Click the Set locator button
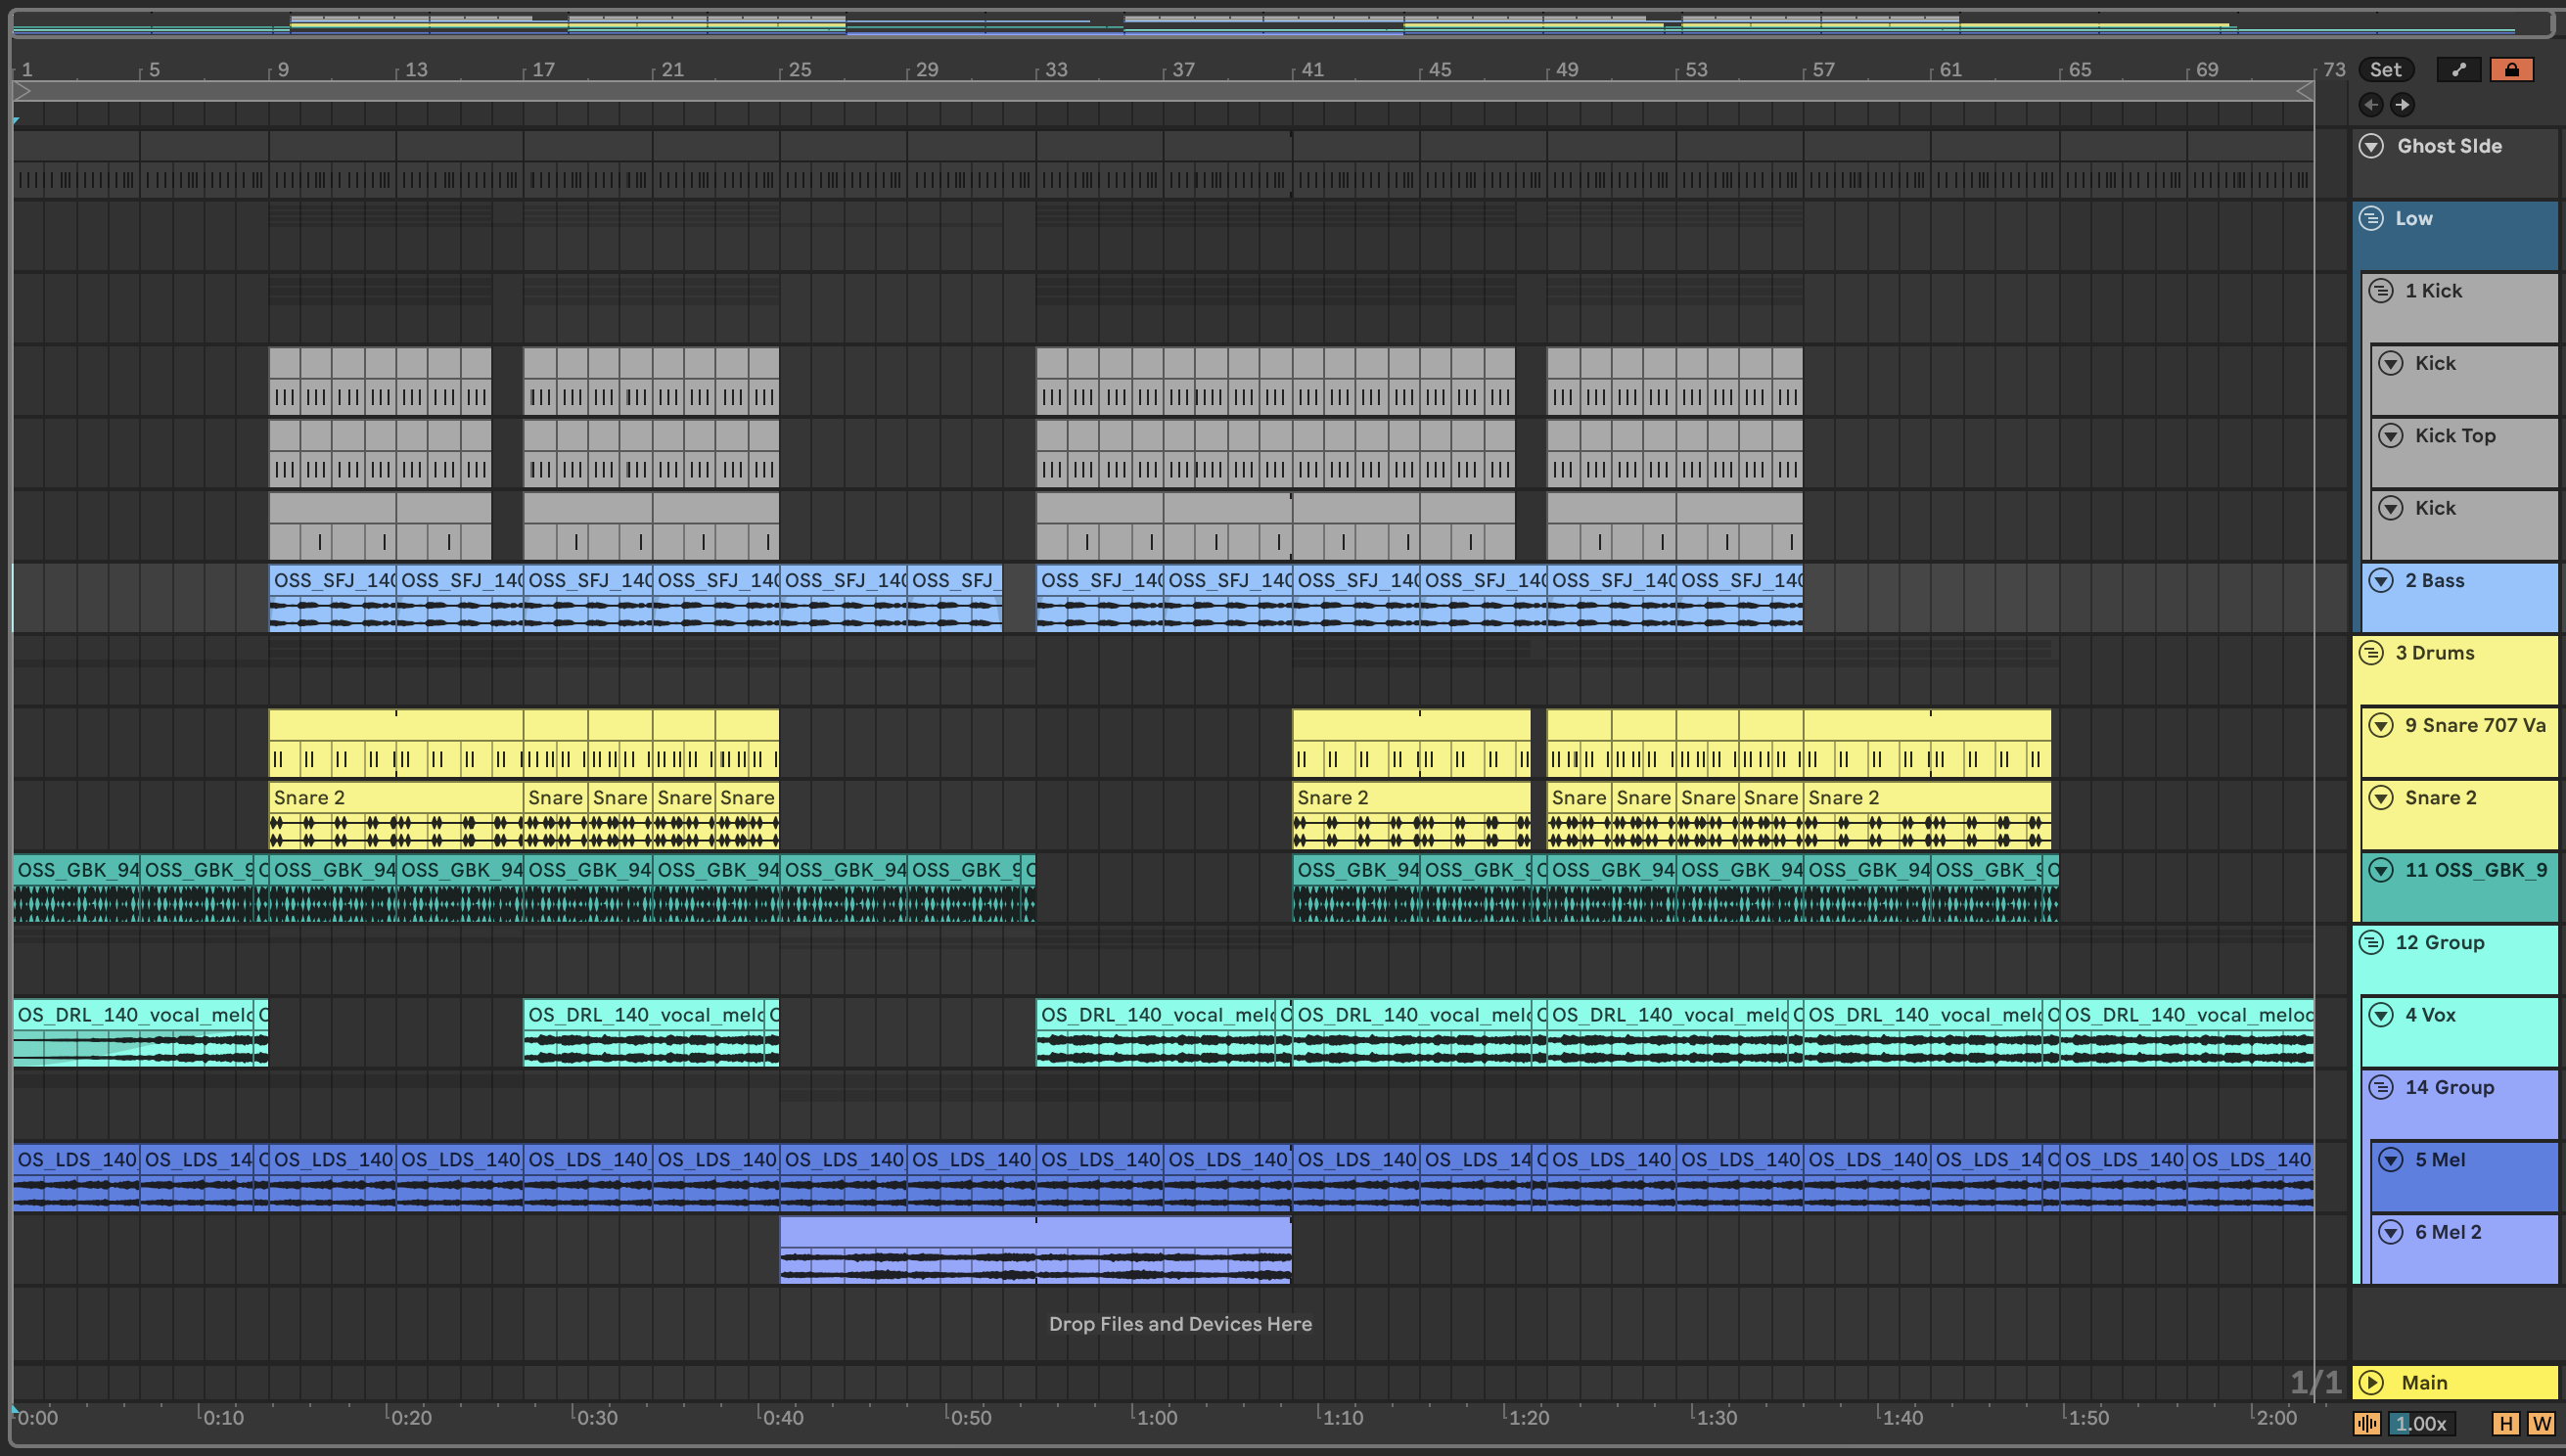 tap(2386, 69)
